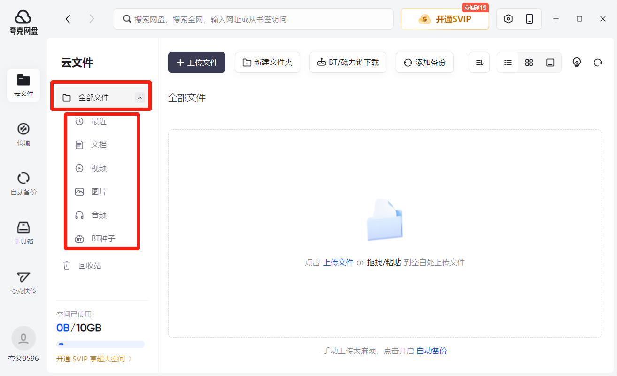Open the 云文件 sidebar section
The height and width of the screenshot is (376, 617).
[23, 85]
